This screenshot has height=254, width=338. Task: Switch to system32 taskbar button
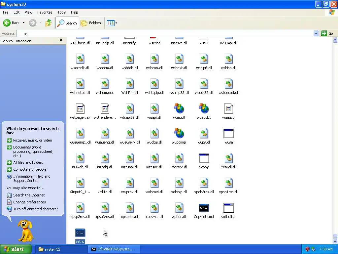pos(61,249)
